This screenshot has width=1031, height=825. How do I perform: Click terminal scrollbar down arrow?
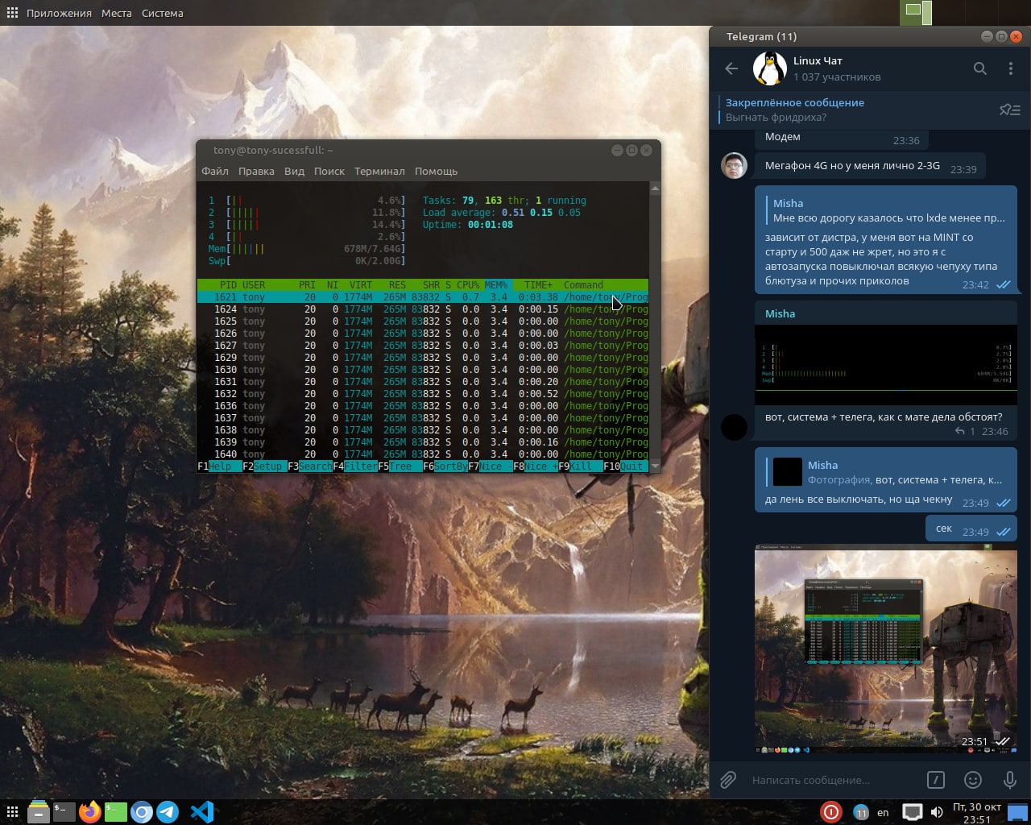(655, 466)
